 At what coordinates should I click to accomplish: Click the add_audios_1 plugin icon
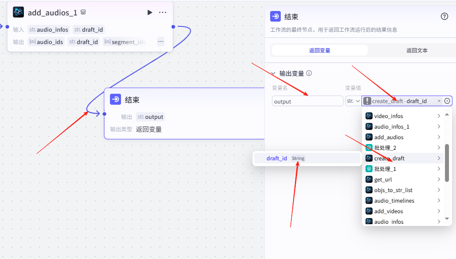pos(19,12)
